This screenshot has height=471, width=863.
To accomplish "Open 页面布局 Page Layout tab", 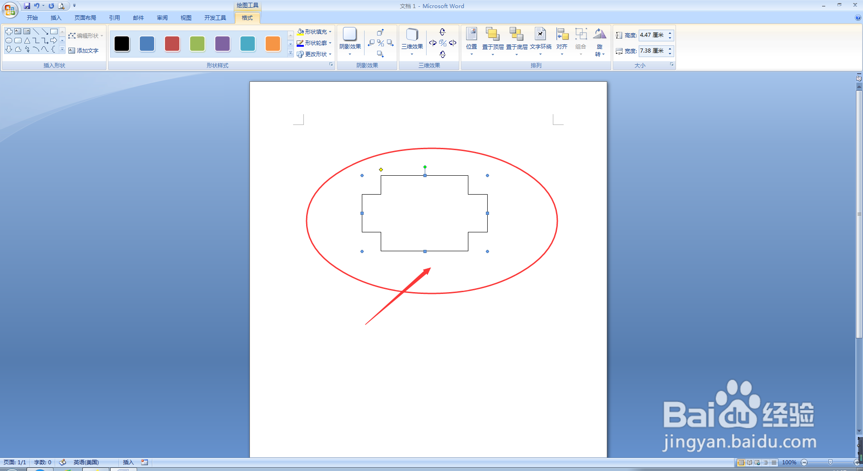I will [x=85, y=18].
